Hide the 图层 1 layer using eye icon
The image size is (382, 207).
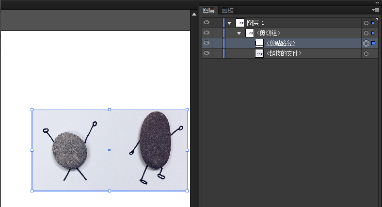pyautogui.click(x=207, y=23)
